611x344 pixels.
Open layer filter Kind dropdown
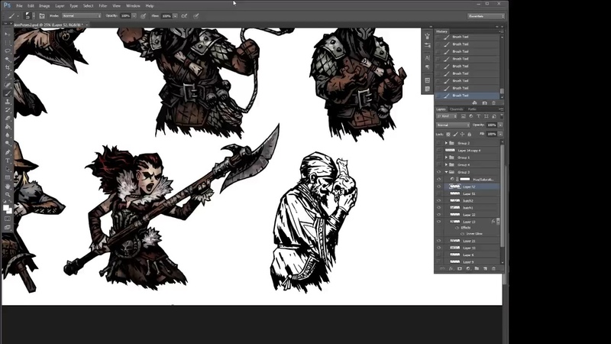[x=447, y=116]
